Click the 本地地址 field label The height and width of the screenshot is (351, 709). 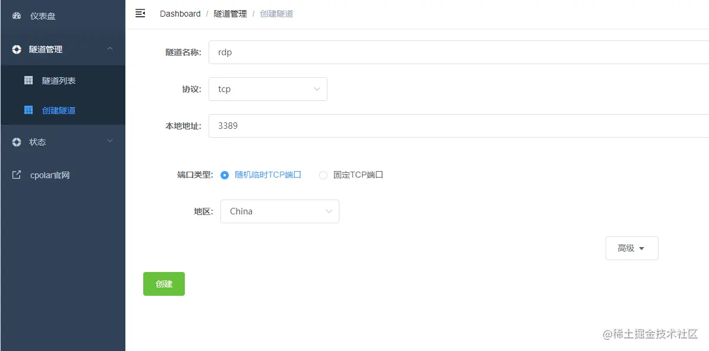click(183, 125)
